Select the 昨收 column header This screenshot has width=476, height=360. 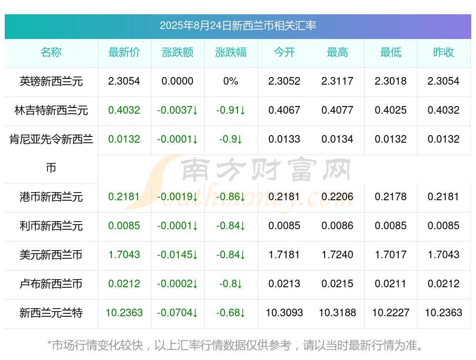pos(444,52)
